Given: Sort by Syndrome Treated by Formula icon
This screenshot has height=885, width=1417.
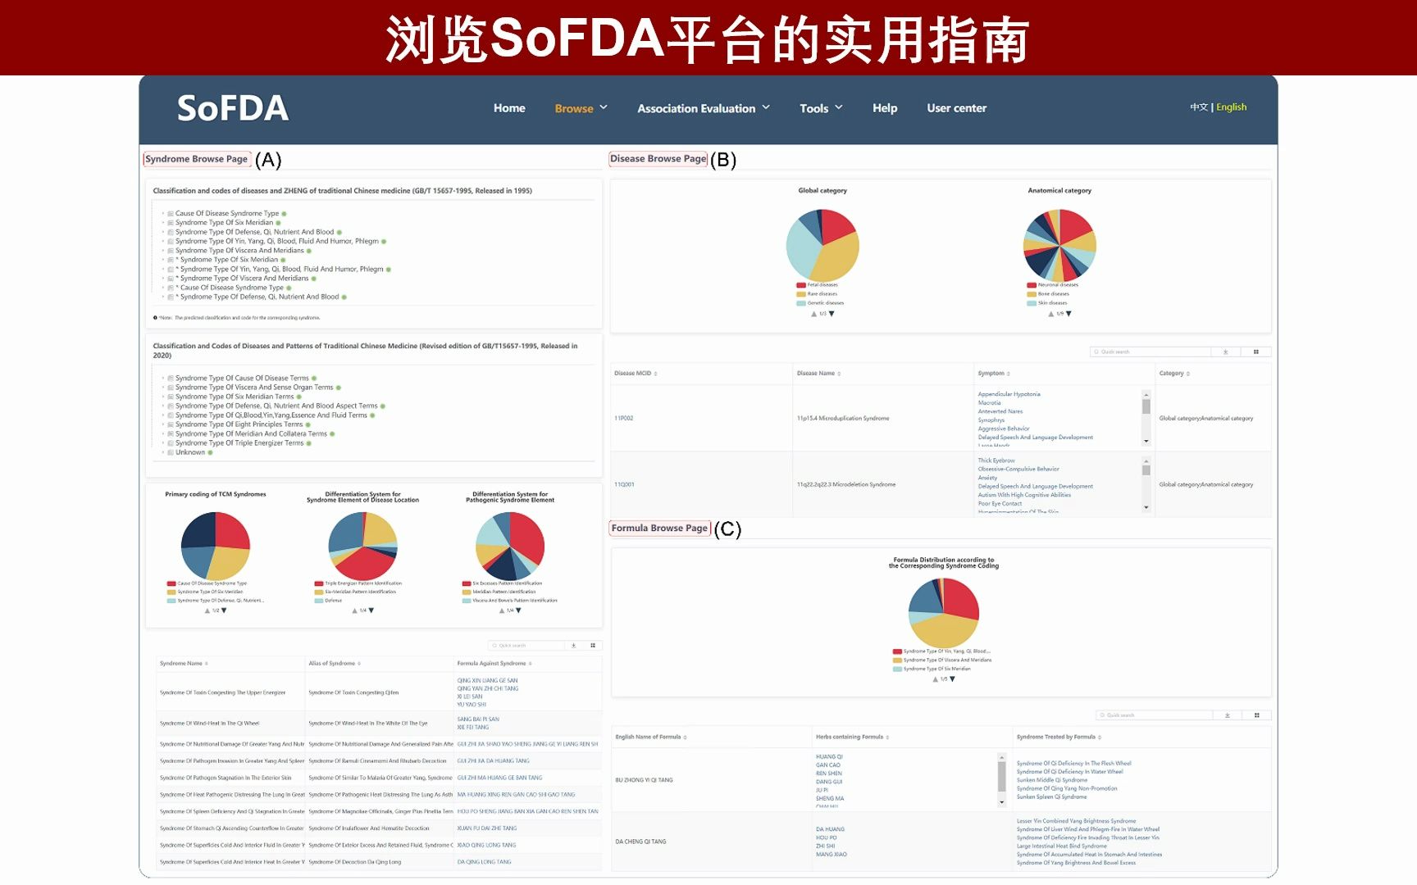Looking at the screenshot, I should (x=1100, y=737).
